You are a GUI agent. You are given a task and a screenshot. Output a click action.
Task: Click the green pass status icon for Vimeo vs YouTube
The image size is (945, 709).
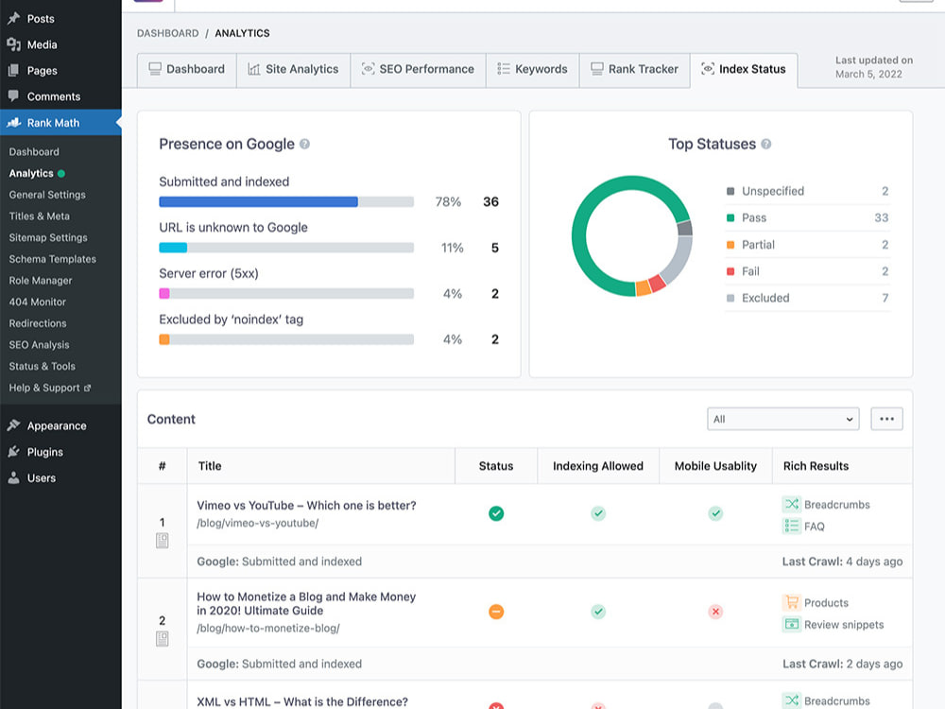point(496,513)
